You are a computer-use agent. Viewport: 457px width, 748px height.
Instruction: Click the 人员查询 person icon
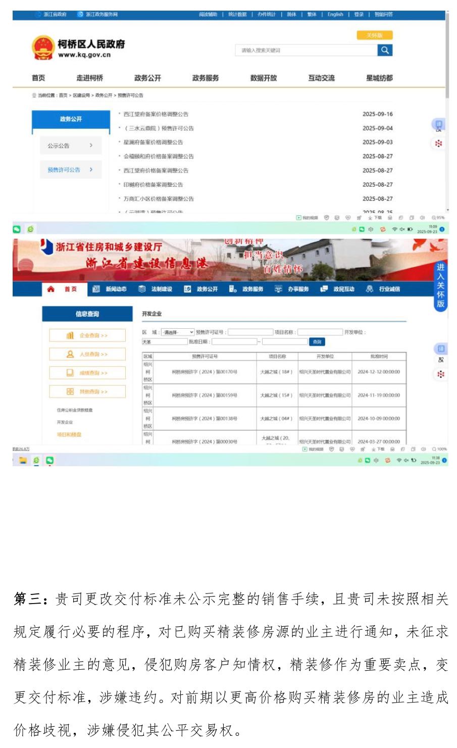tap(70, 354)
